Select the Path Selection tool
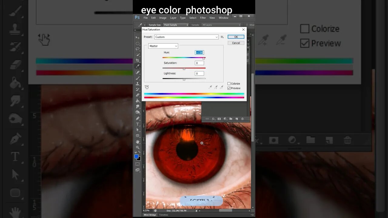Viewport: 388px width, 218px height. pos(138,130)
